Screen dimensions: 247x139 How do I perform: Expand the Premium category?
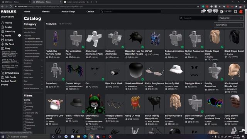(x=42, y=67)
